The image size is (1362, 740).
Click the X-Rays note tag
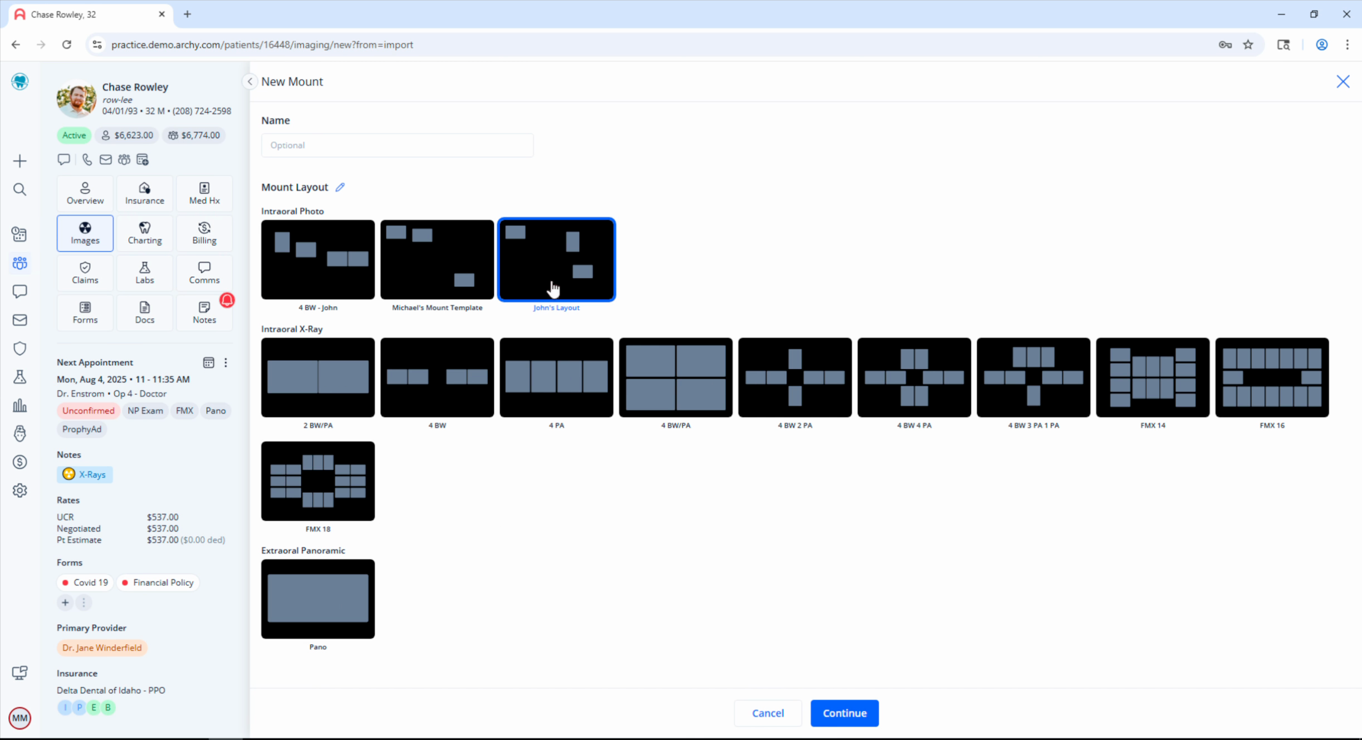pos(85,474)
